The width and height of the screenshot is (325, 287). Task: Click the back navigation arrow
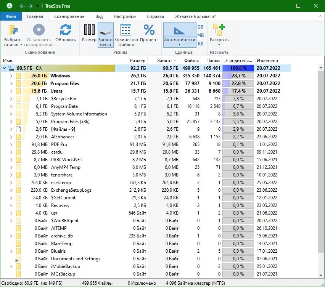(23, 6)
